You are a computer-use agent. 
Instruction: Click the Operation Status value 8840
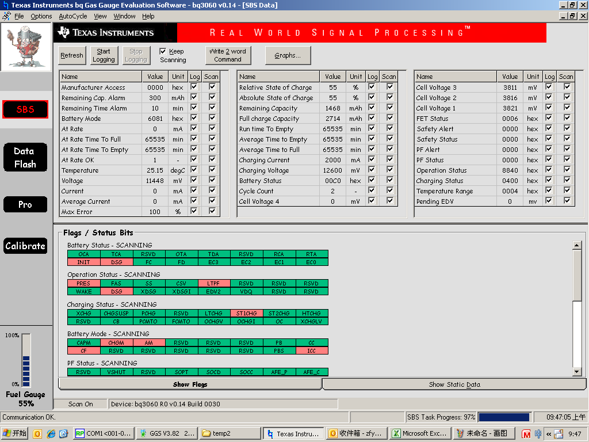tap(510, 170)
